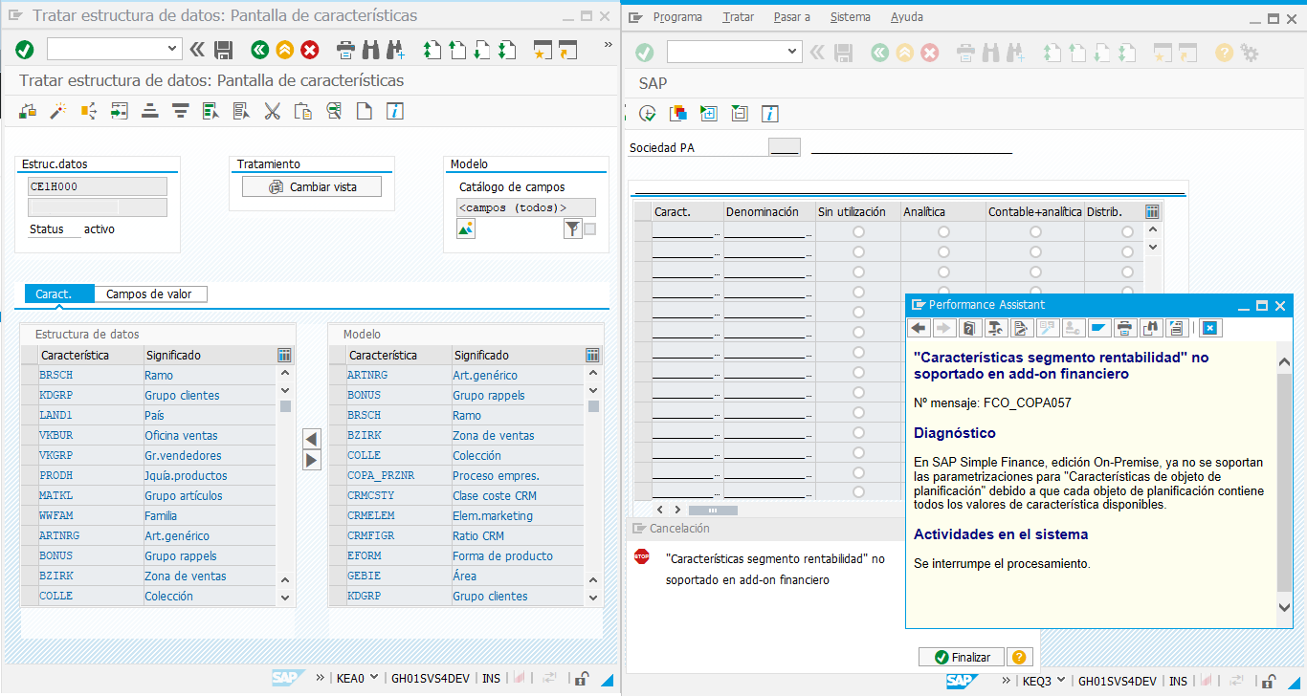Go to first page icon in left window
Image resolution: width=1307 pixels, height=696 pixels.
coord(432,50)
